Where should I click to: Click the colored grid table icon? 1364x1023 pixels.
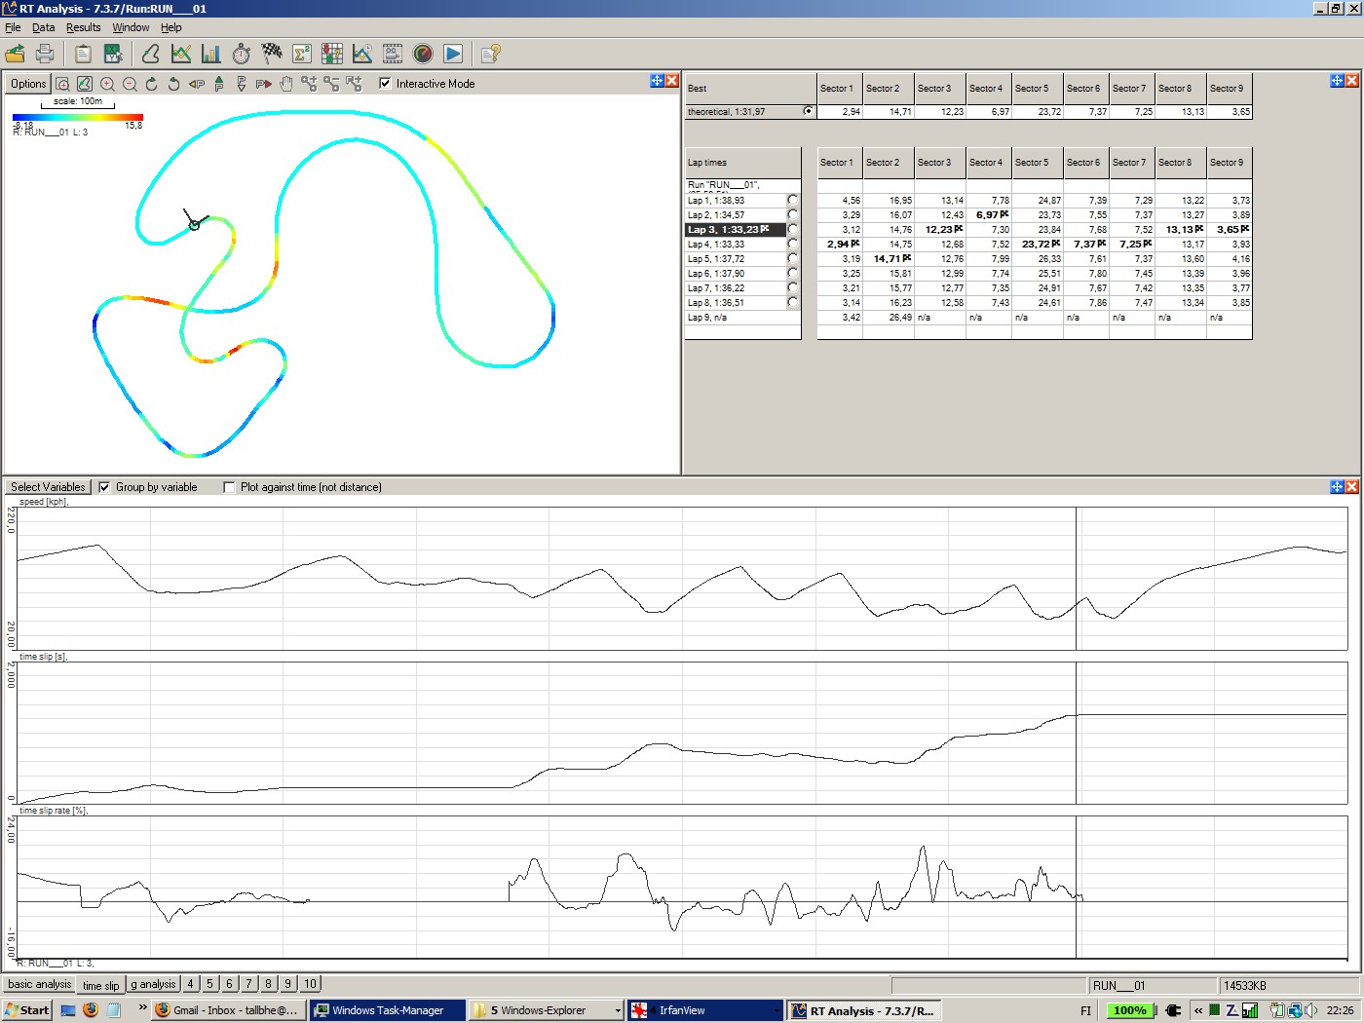click(332, 54)
